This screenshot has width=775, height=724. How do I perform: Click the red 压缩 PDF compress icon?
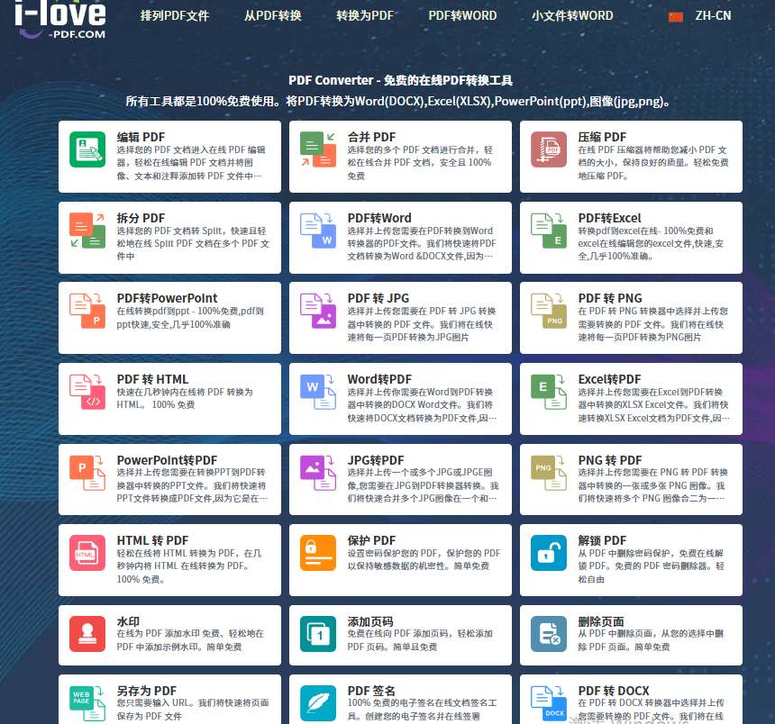point(549,149)
